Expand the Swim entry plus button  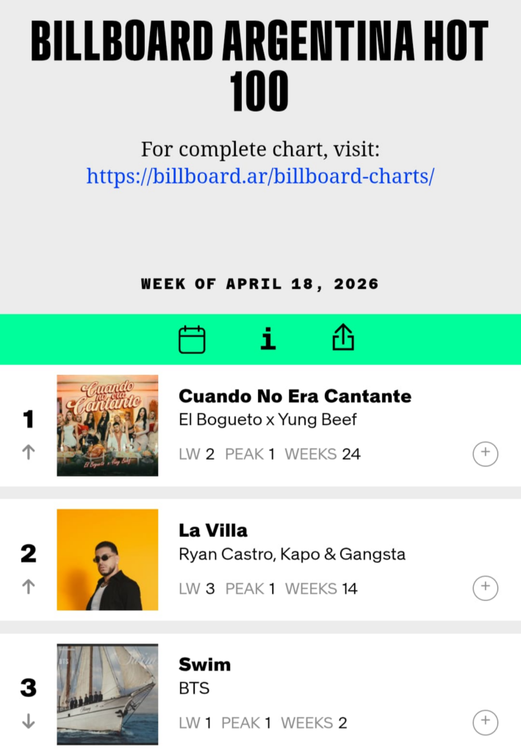[485, 722]
